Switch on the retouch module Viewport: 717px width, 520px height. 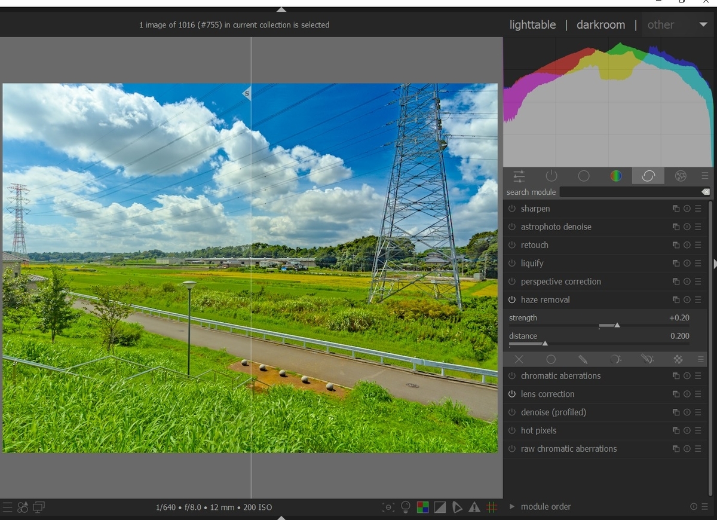point(512,245)
